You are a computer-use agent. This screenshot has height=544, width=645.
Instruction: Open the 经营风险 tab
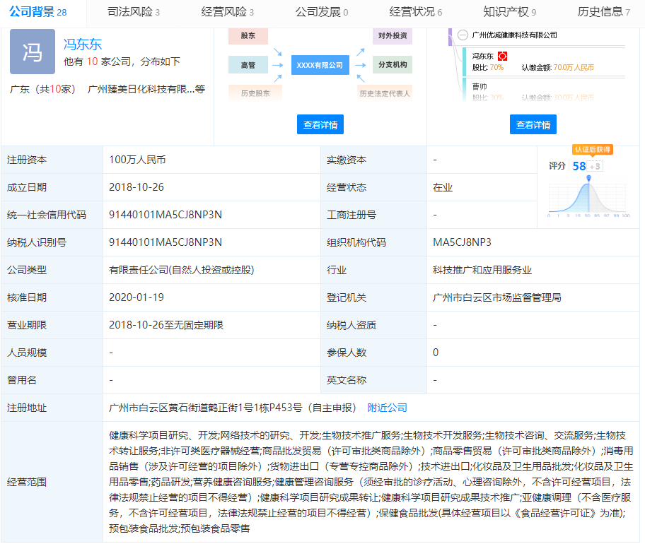pyautogui.click(x=227, y=12)
